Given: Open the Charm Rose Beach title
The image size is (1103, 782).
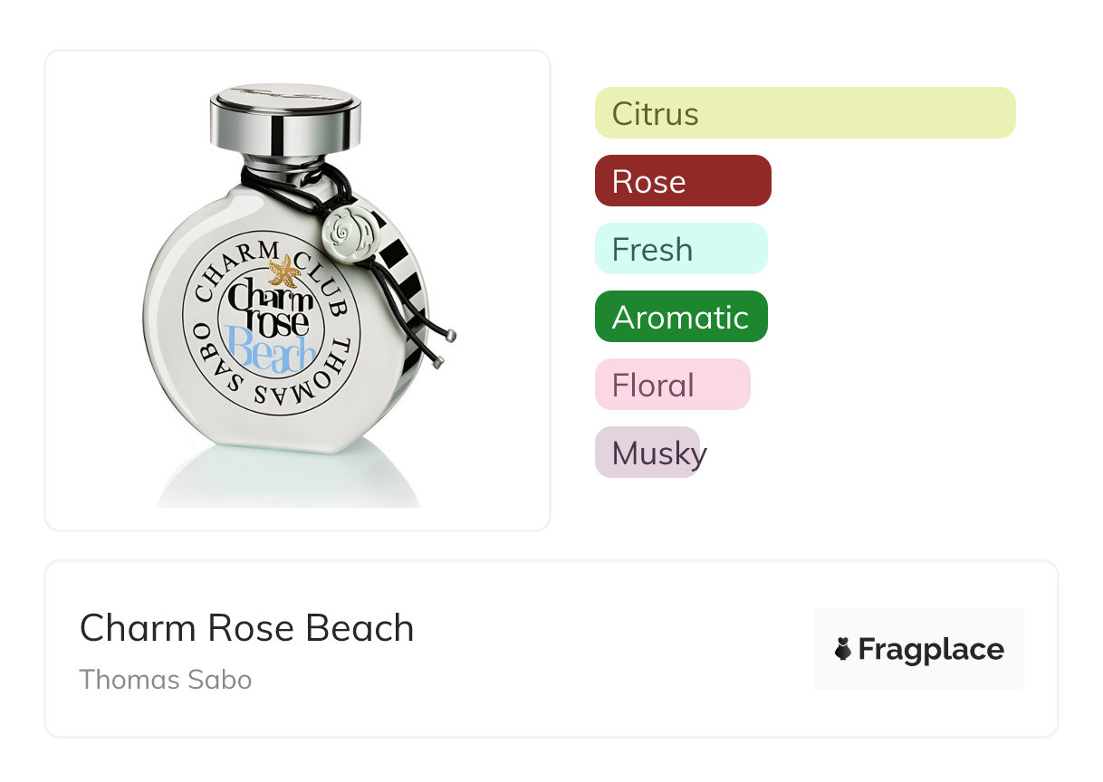Looking at the screenshot, I should pyautogui.click(x=246, y=628).
